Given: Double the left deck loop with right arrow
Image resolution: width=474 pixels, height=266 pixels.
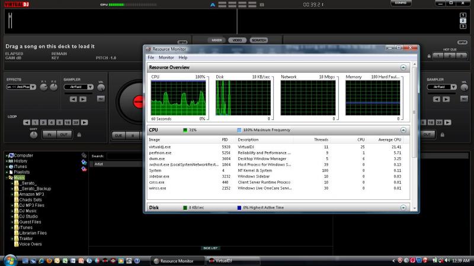Looking at the screenshot, I should (84, 122).
